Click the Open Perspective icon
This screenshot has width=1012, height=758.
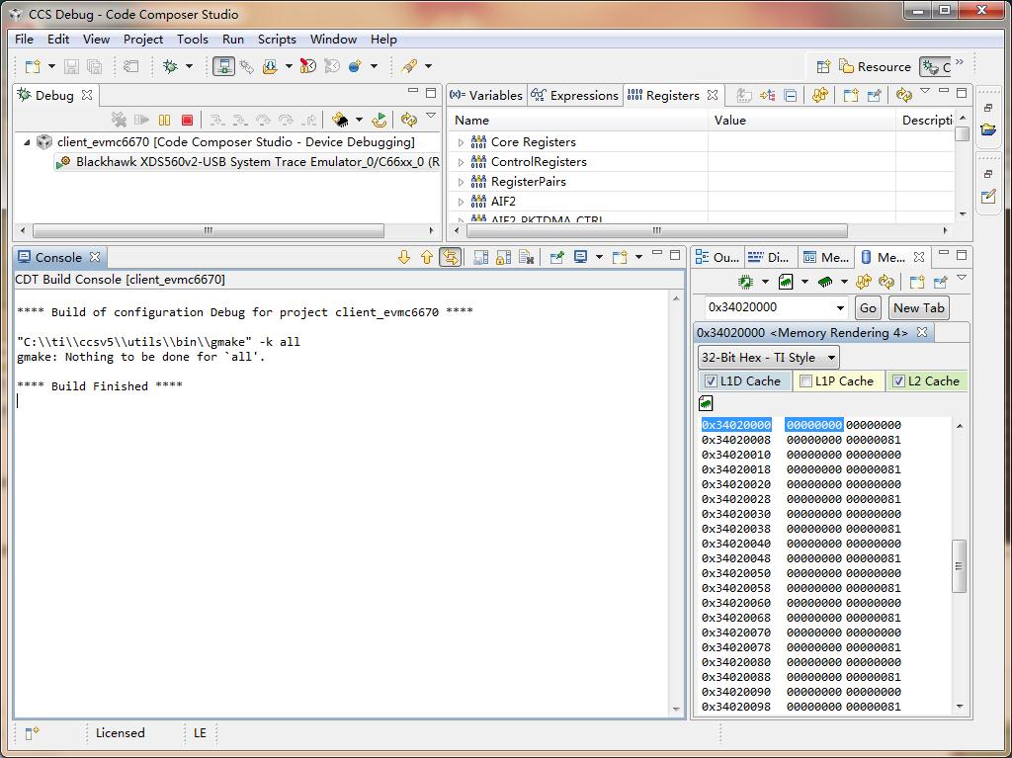[x=823, y=66]
